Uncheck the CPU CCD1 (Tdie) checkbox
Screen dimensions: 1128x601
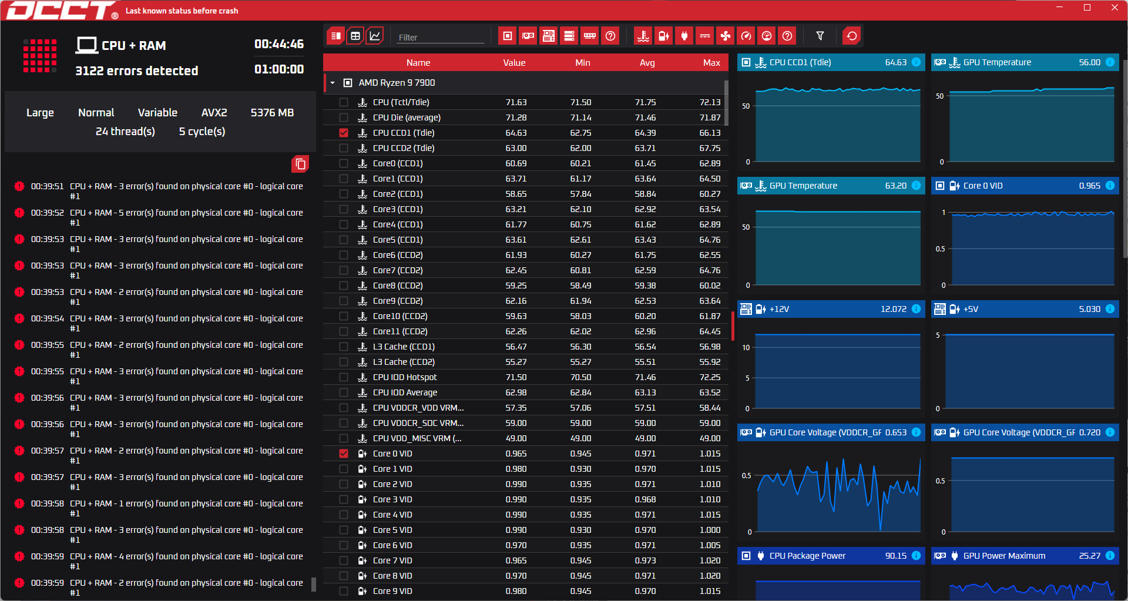pos(344,133)
